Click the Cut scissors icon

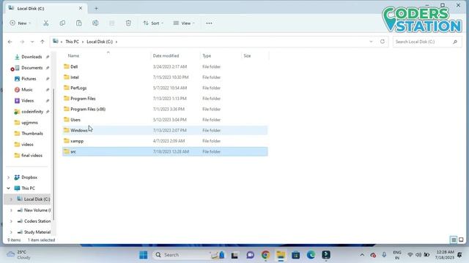click(45, 23)
